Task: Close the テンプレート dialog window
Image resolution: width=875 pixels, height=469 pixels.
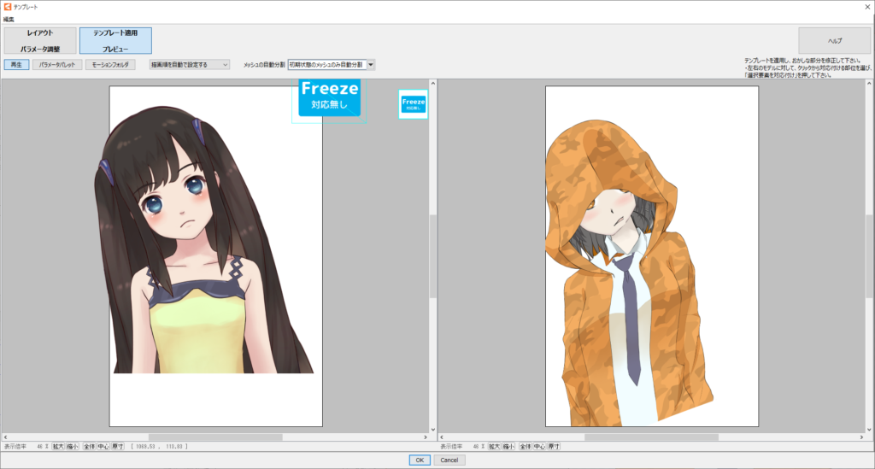Action: pos(867,7)
